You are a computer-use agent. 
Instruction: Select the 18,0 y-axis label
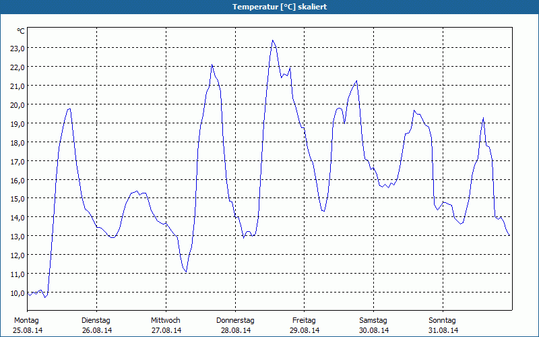[17, 143]
